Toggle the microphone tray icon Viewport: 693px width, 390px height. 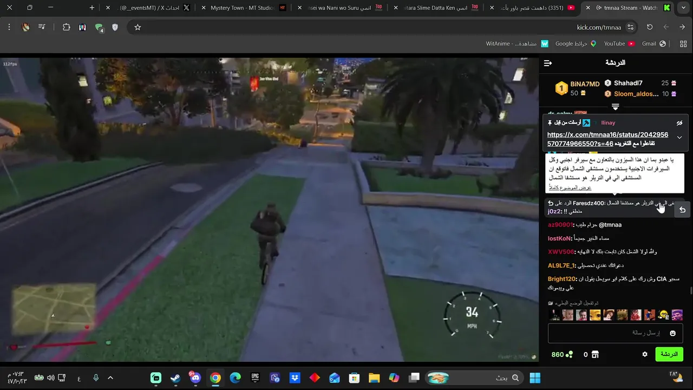(x=96, y=378)
